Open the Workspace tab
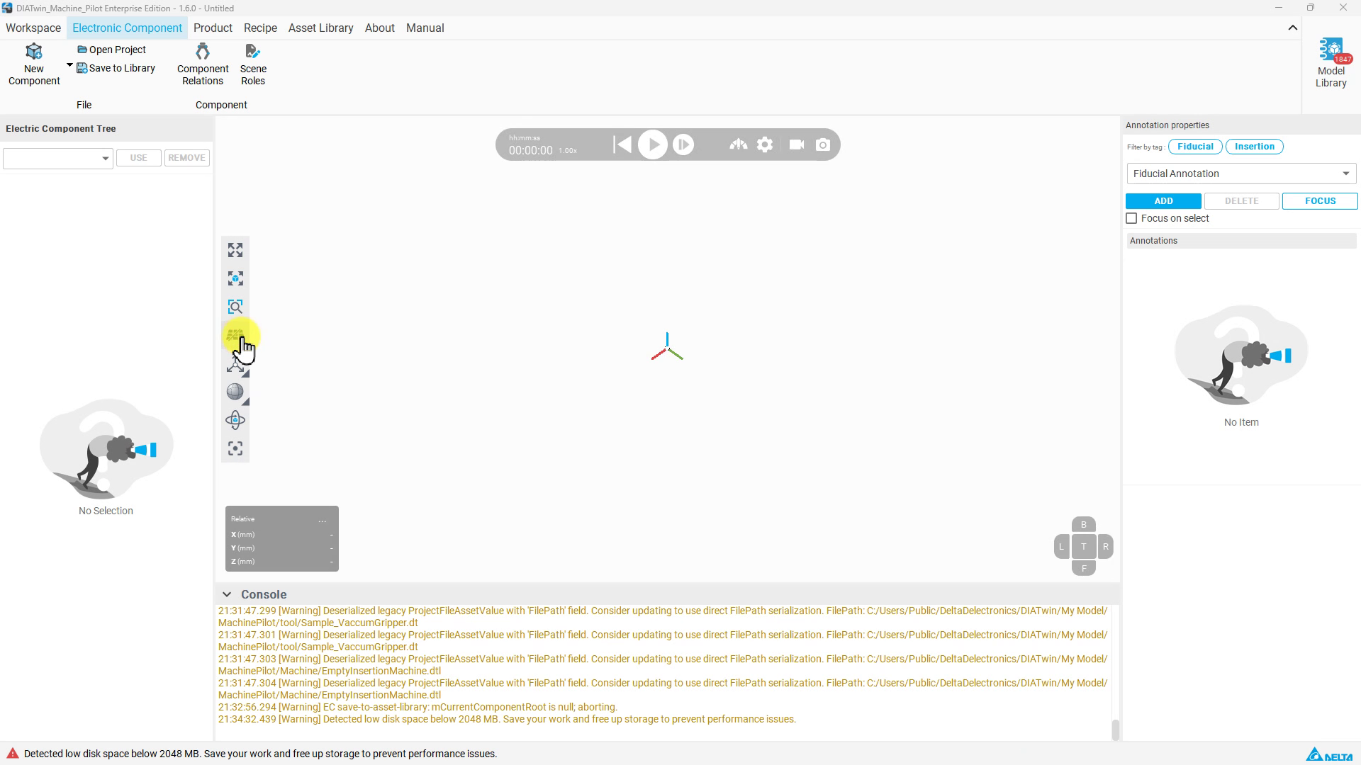This screenshot has height=765, width=1361. [x=33, y=28]
